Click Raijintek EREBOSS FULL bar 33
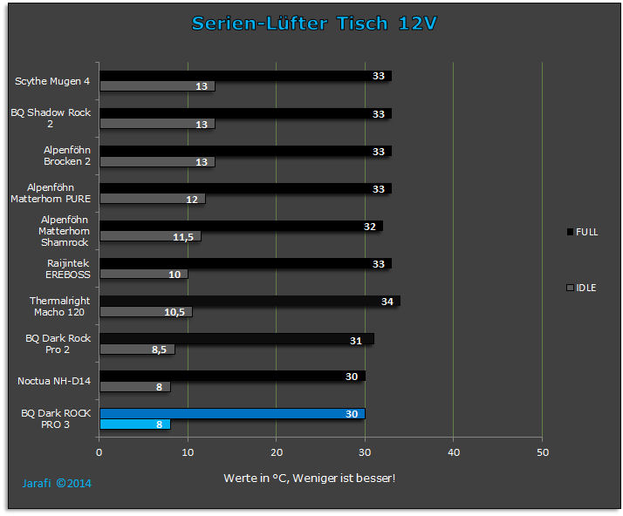 245,263
